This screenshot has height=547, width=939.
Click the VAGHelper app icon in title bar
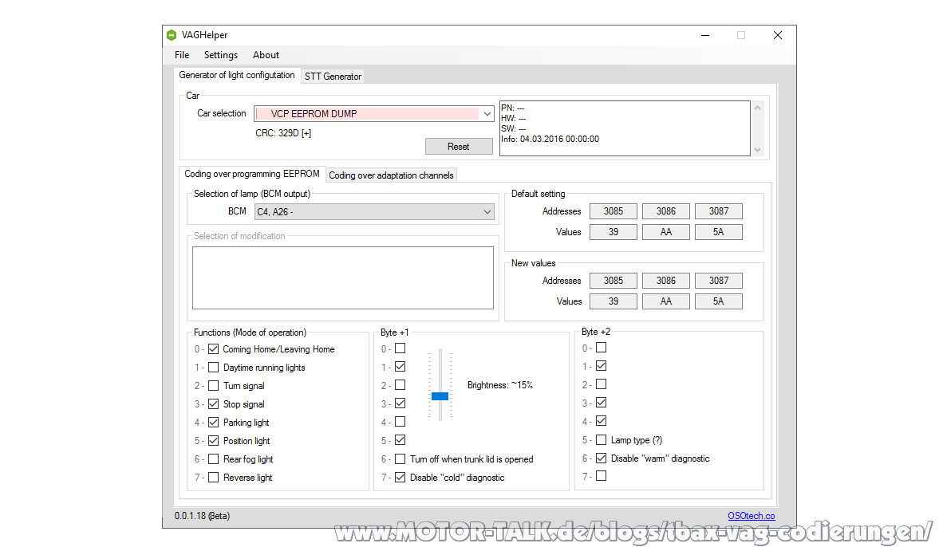point(172,35)
